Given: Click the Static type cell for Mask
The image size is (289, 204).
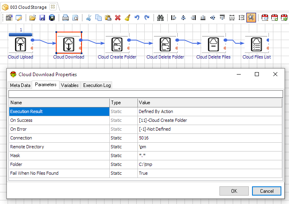Looking at the screenshot, I should [x=123, y=156].
